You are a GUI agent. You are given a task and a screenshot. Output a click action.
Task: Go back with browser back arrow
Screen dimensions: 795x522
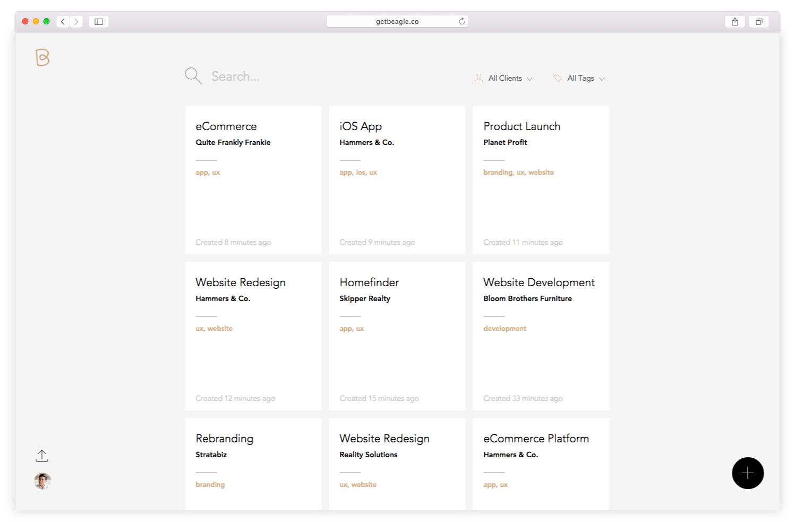point(63,22)
